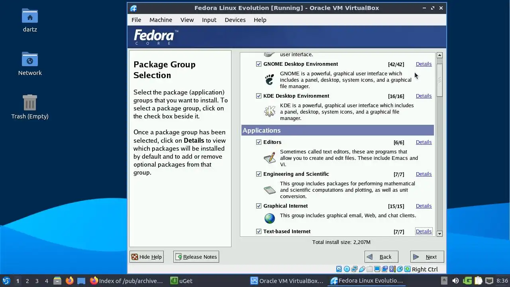Click the package list scrollbar thumb

[439, 80]
